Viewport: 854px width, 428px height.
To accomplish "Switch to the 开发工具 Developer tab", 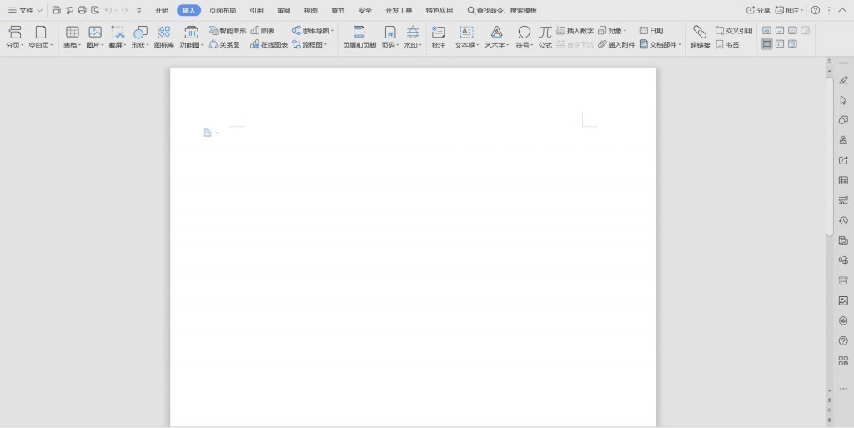I will [x=399, y=10].
